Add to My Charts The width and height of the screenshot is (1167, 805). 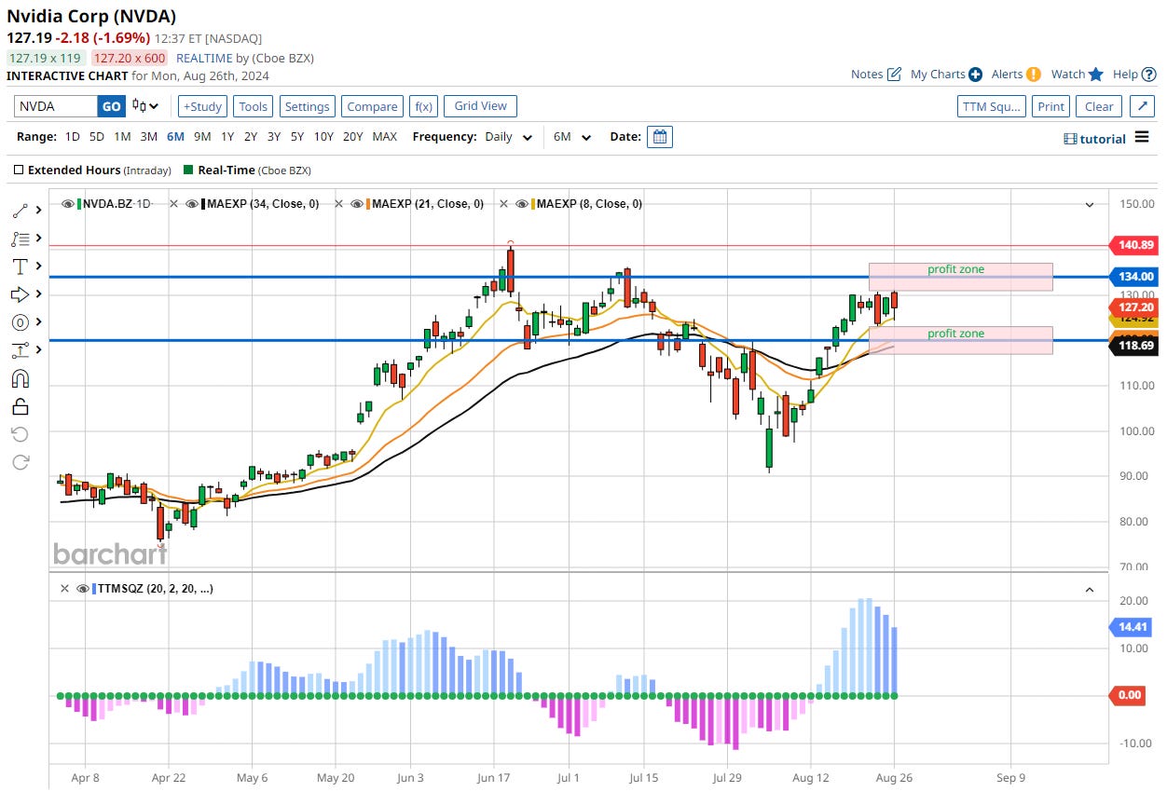[x=946, y=75]
